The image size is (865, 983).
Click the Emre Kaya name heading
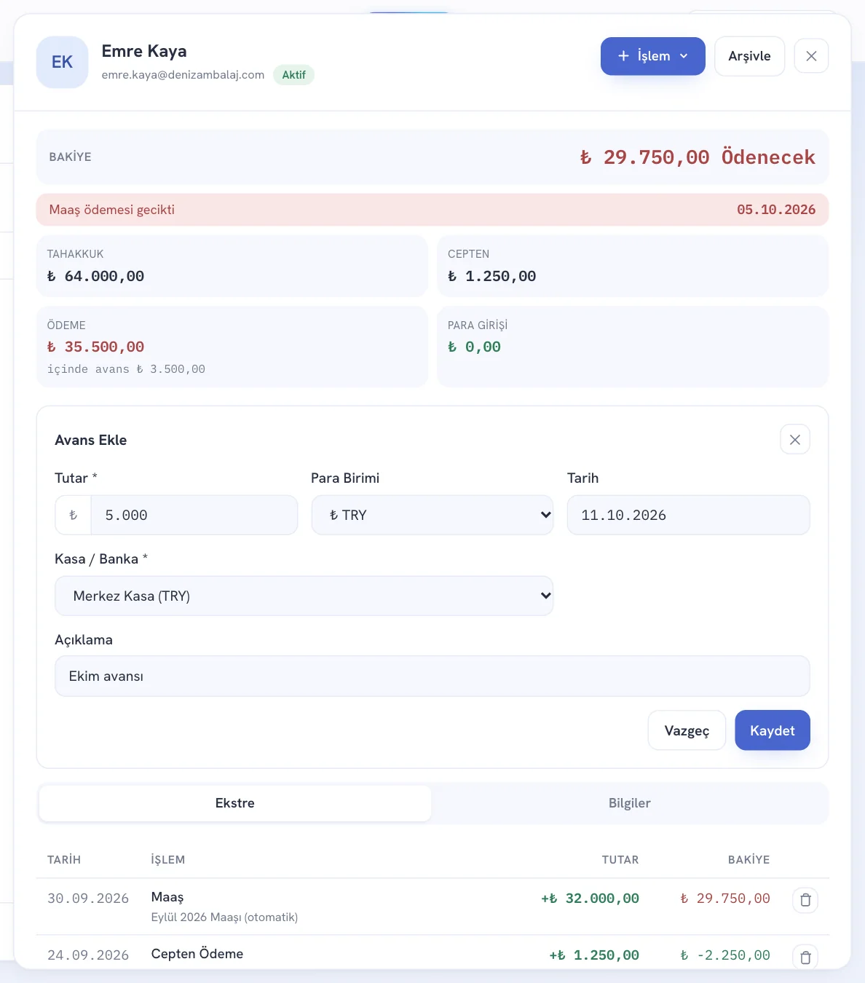pos(144,51)
